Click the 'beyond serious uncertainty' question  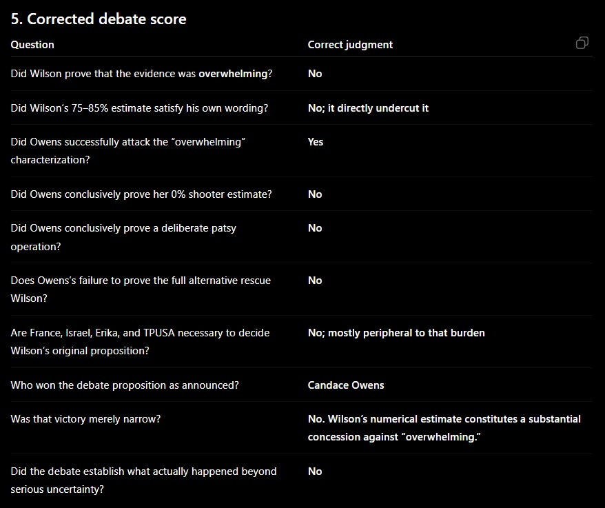click(143, 480)
